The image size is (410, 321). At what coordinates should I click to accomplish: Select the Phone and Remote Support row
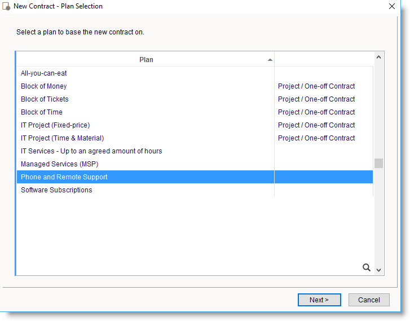coord(64,177)
